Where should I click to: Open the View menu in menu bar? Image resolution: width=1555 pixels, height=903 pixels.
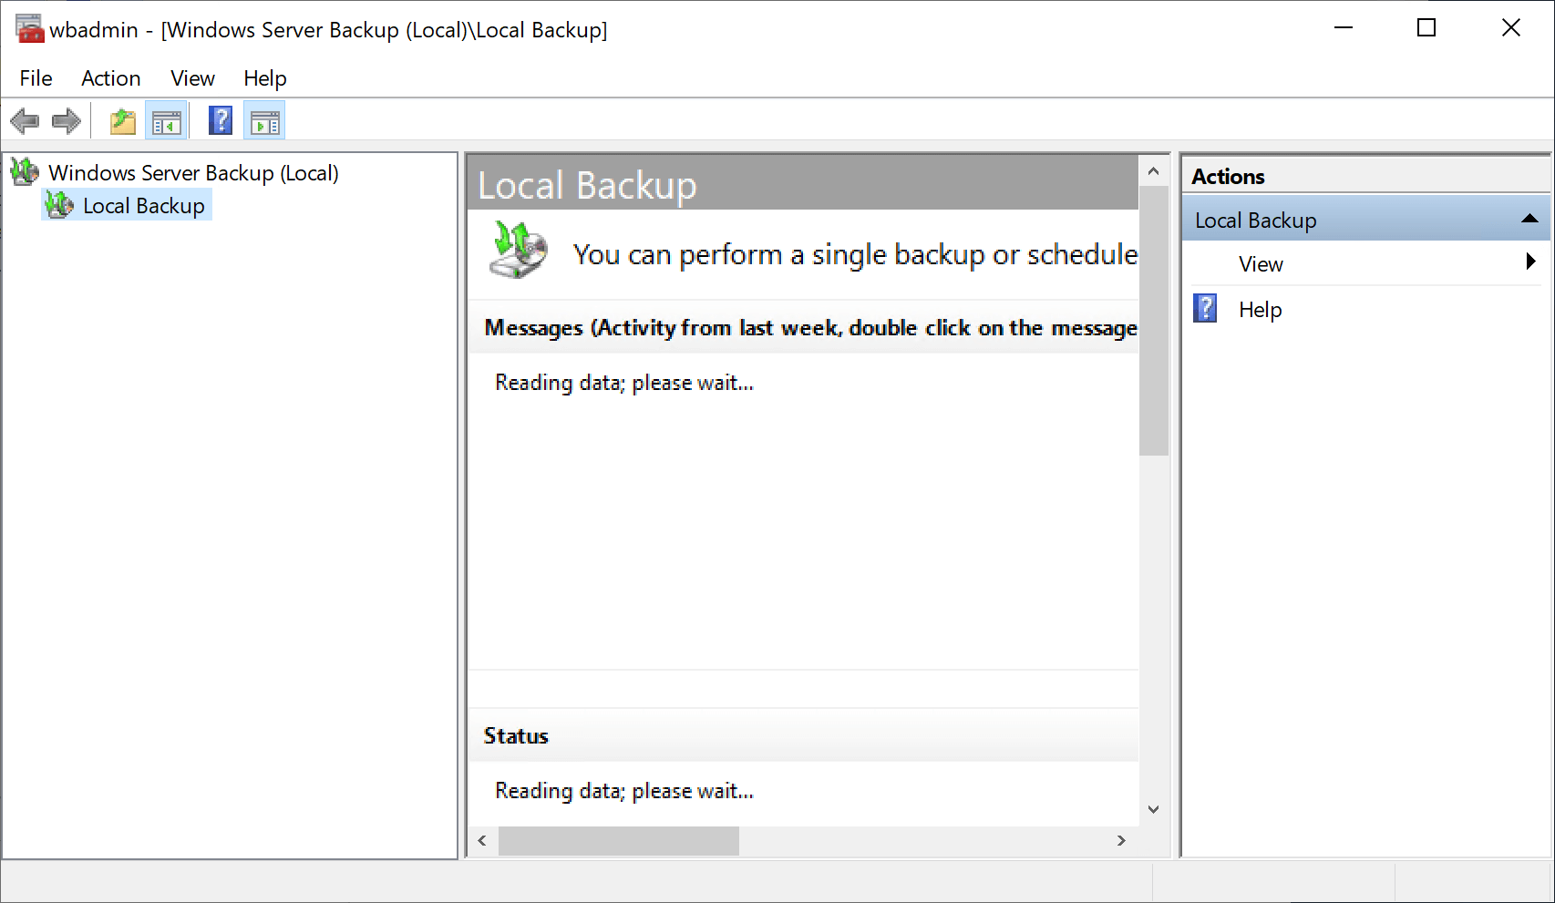(192, 78)
